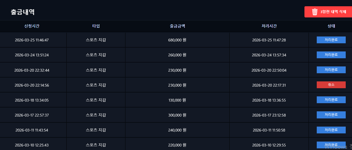Click 처리완료 status for 680,000 원 row

pos(331,40)
